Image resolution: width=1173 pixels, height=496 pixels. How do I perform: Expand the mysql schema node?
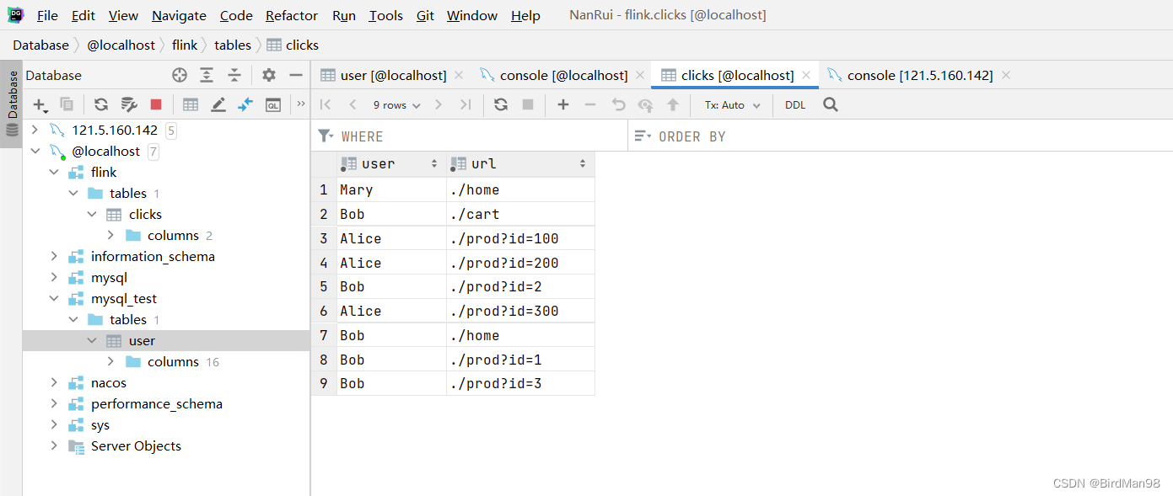[x=54, y=277]
